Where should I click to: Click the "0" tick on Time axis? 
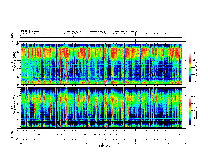pyautogui.click(x=21, y=144)
